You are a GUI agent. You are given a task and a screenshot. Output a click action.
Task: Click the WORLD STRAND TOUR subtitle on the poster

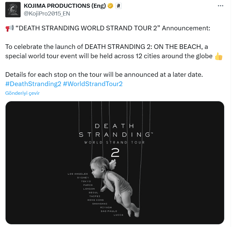pyautogui.click(x=114, y=142)
